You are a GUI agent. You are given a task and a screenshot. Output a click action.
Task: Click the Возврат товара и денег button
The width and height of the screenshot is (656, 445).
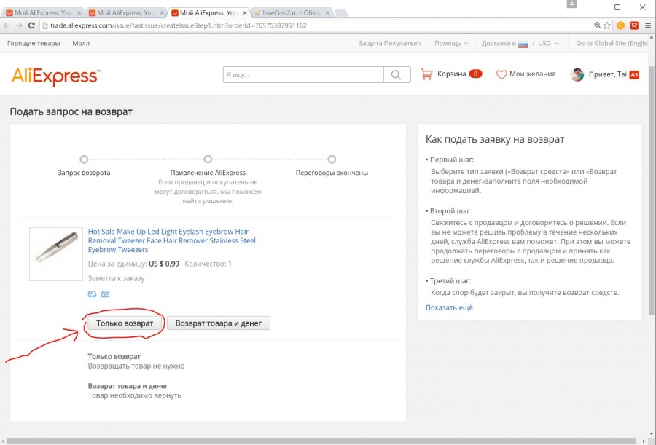point(219,323)
